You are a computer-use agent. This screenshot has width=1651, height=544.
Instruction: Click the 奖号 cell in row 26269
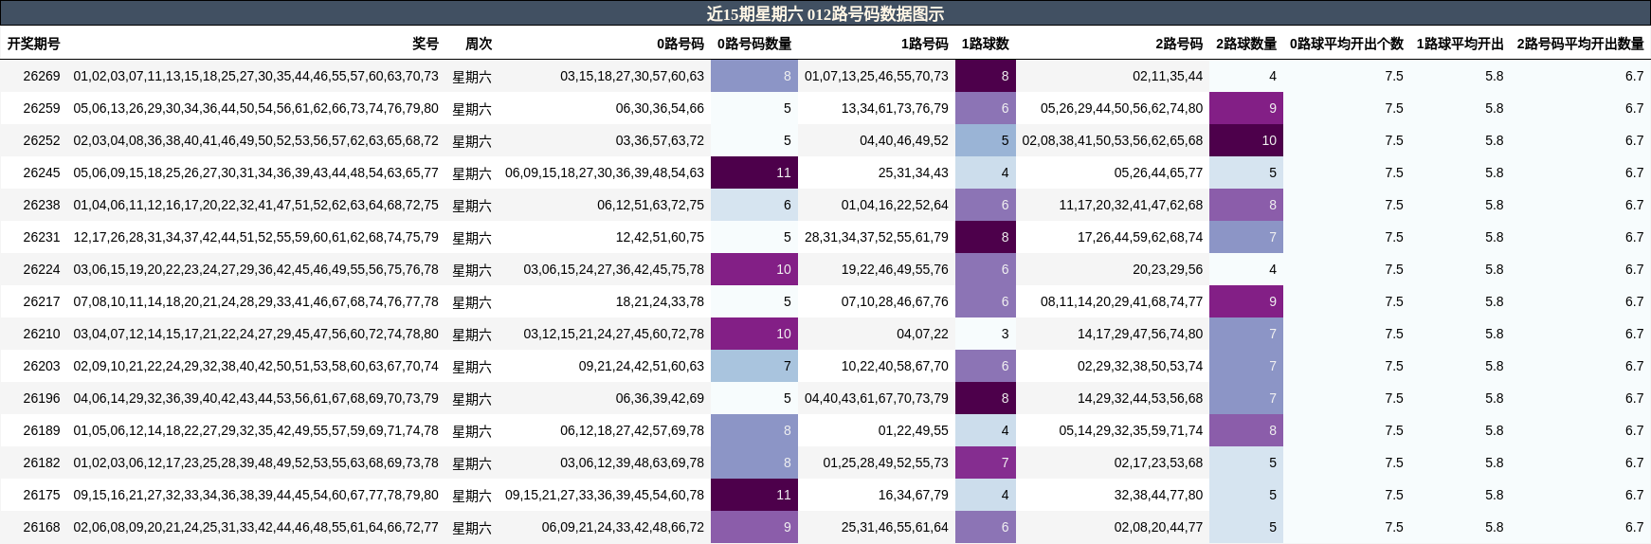tap(256, 76)
